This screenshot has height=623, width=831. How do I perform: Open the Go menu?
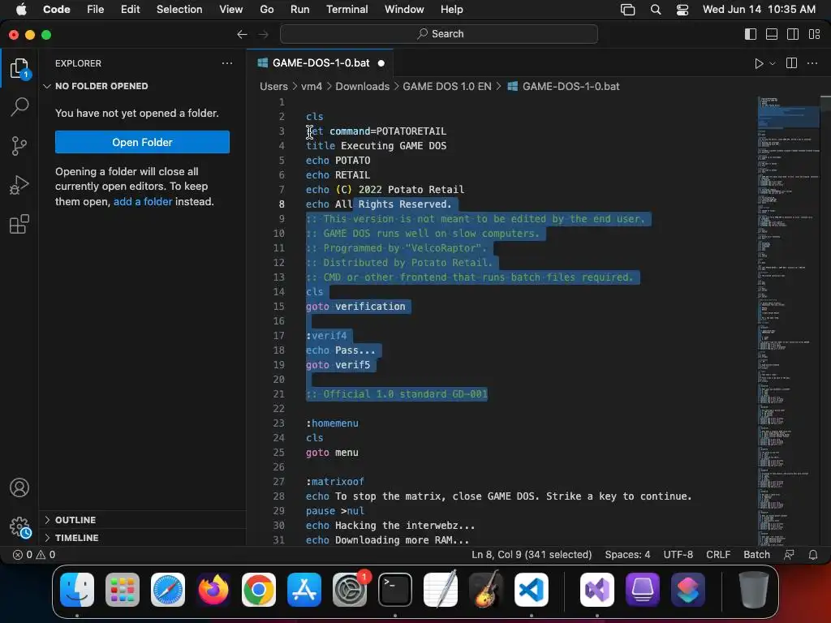[x=266, y=10]
